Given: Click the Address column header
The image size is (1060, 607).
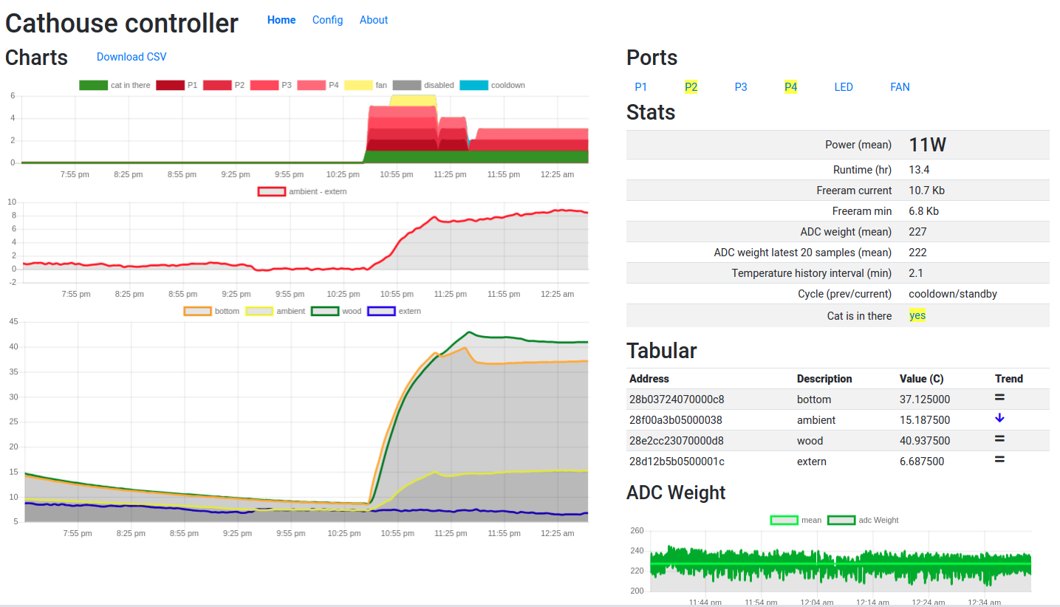Looking at the screenshot, I should 649,379.
